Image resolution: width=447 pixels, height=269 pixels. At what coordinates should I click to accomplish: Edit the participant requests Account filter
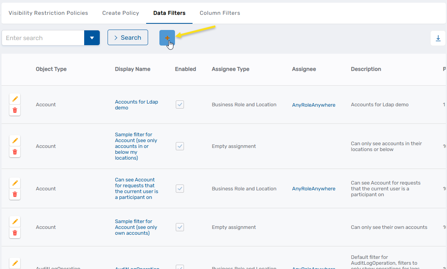point(14,183)
